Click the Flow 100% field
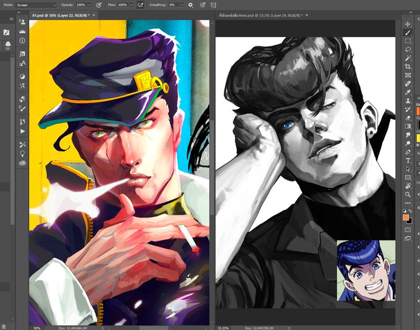This screenshot has height=330, width=420. tap(123, 5)
